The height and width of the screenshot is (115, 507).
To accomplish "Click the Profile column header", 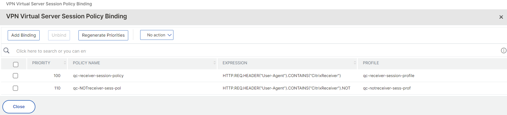I will [371, 63].
